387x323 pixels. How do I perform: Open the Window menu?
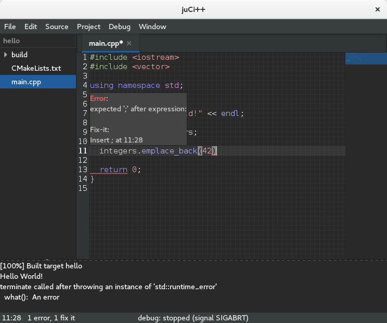(x=152, y=27)
